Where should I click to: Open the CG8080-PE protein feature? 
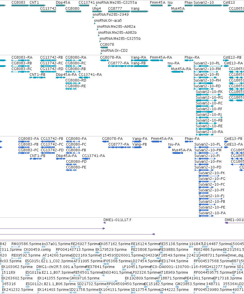tap(71, 170)
